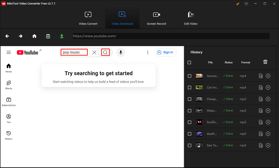This screenshot has height=168, width=279.
Task: Play the Cheap... mp3 file
Action: pos(268,99)
